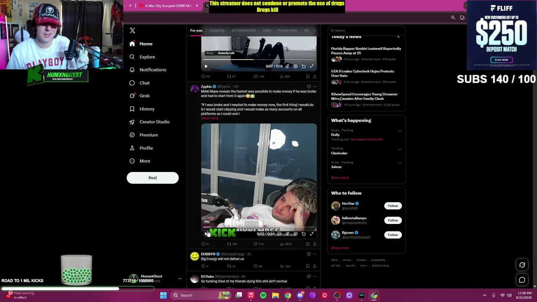Viewport: 537px width, 302px height.
Task: Open Grok in the X sidebar
Action: point(140,96)
